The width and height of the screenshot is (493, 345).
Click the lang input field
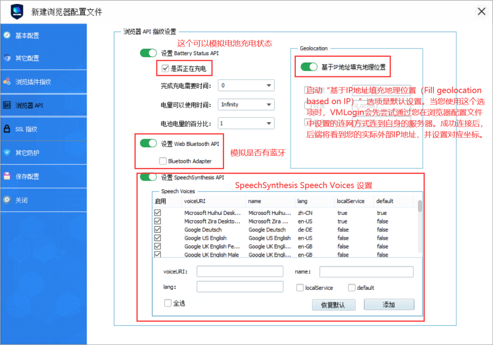point(240,286)
